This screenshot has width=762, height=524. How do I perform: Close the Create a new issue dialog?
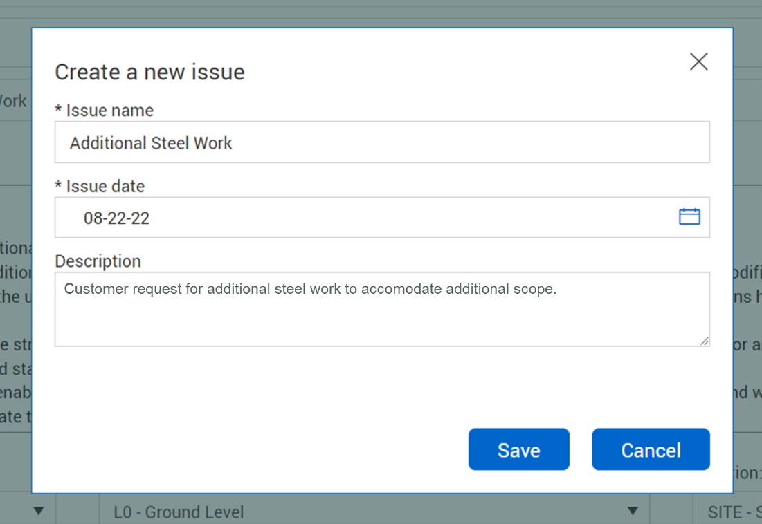click(x=698, y=62)
